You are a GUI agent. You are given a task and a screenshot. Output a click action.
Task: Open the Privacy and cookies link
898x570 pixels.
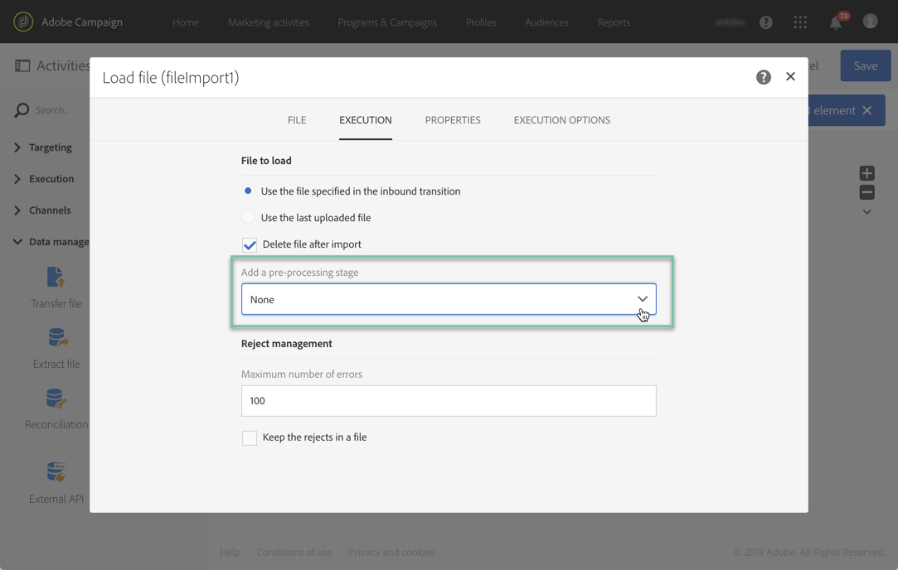(391, 552)
